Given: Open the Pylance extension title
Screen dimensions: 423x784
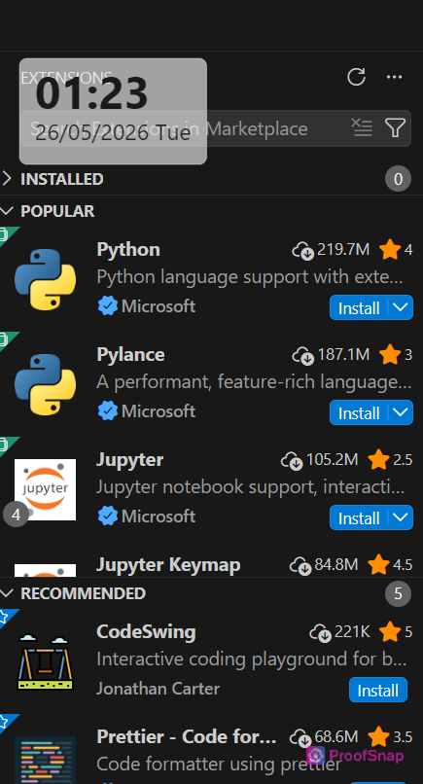Looking at the screenshot, I should pos(130,354).
